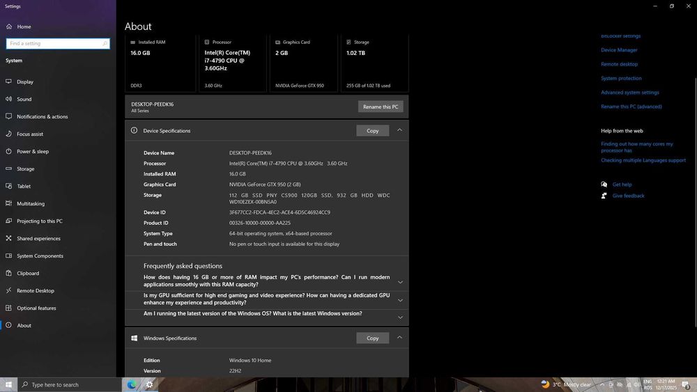Screen dimensions: 697x392
Task: Open Microsoft Edge from the taskbar
Action: pyautogui.click(x=132, y=384)
